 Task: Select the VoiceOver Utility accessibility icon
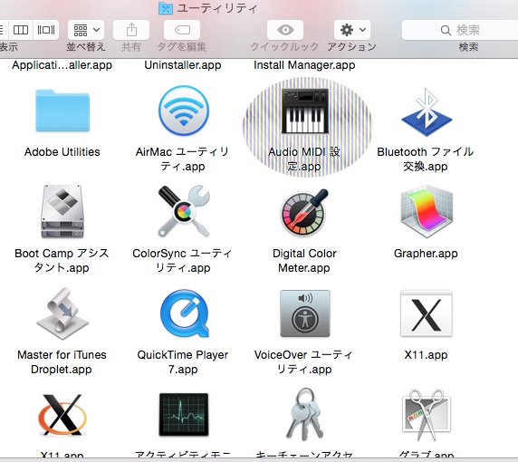pos(305,313)
